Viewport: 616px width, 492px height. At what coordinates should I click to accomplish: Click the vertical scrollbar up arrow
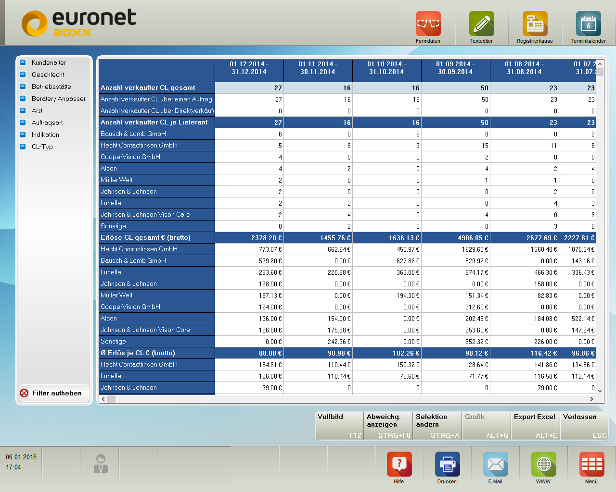click(x=600, y=63)
